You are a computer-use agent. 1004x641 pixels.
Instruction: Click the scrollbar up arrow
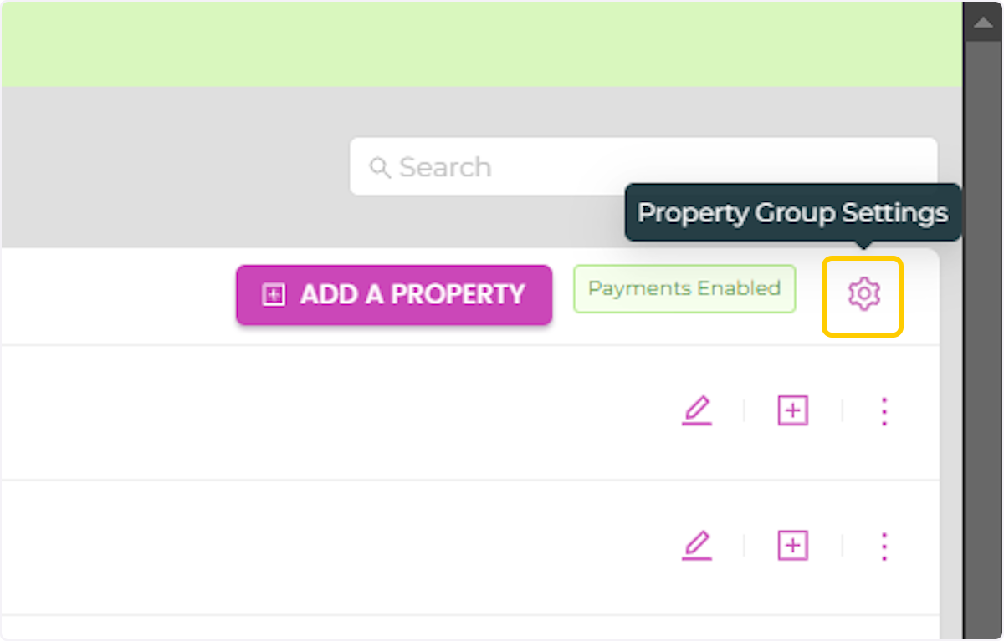[982, 23]
